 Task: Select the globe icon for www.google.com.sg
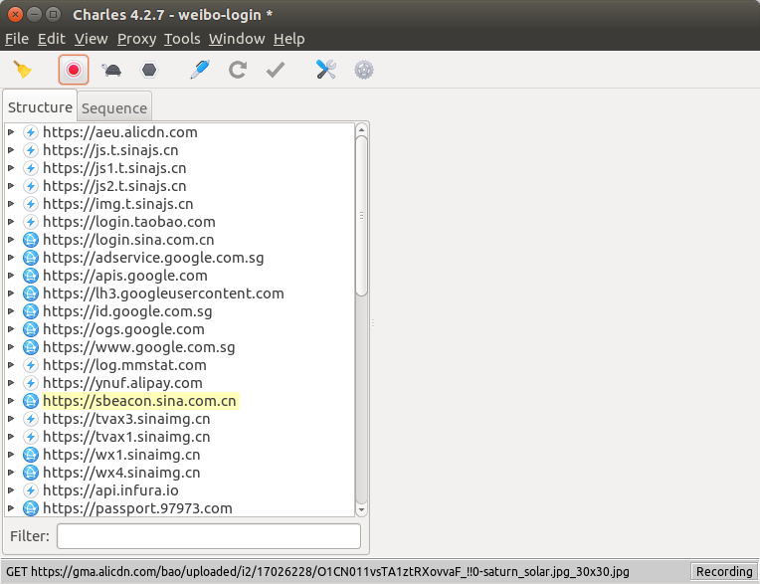[31, 347]
